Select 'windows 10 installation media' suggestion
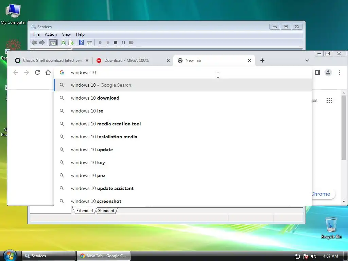348x261 pixels. (x=182, y=137)
